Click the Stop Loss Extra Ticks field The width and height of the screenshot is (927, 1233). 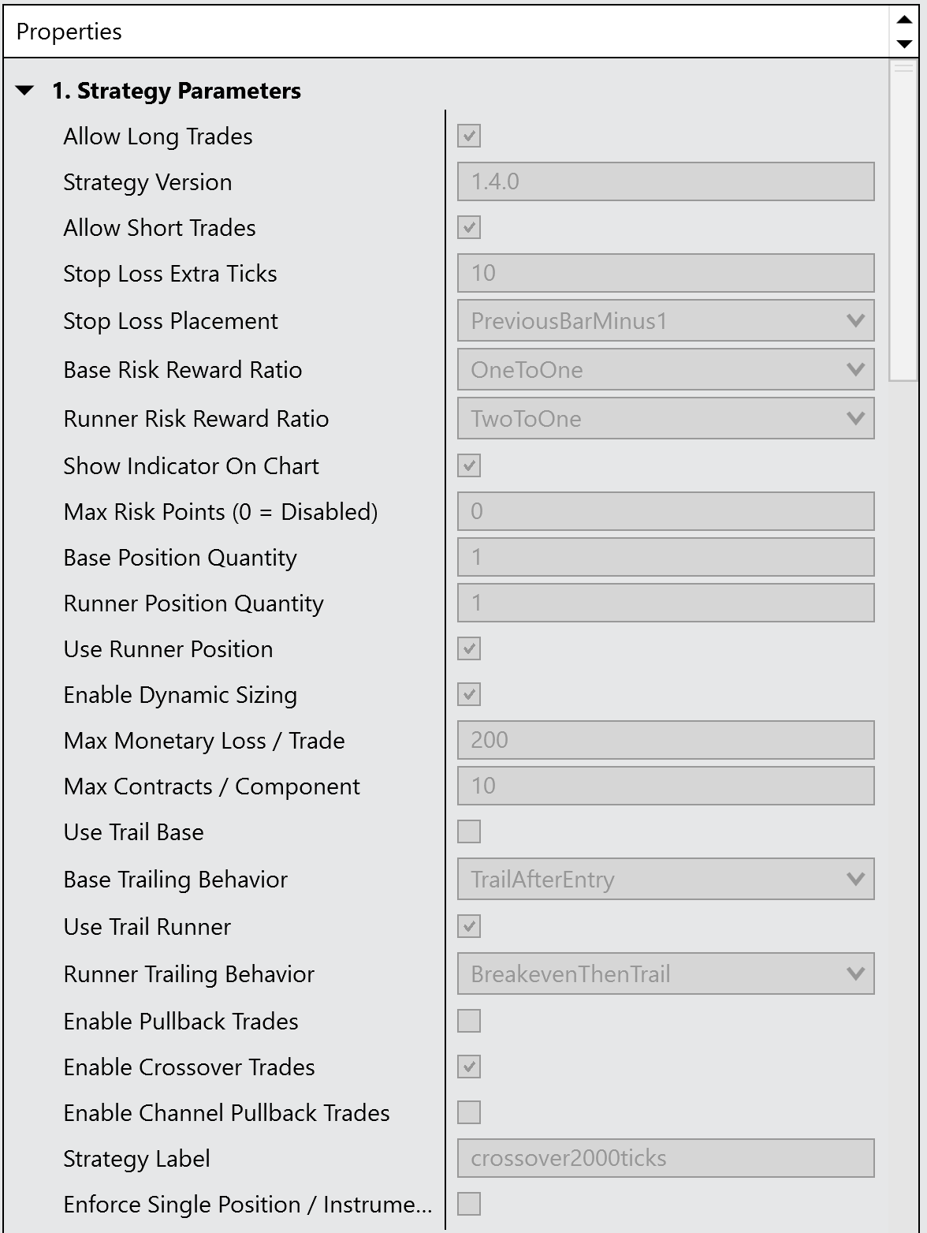tap(665, 273)
